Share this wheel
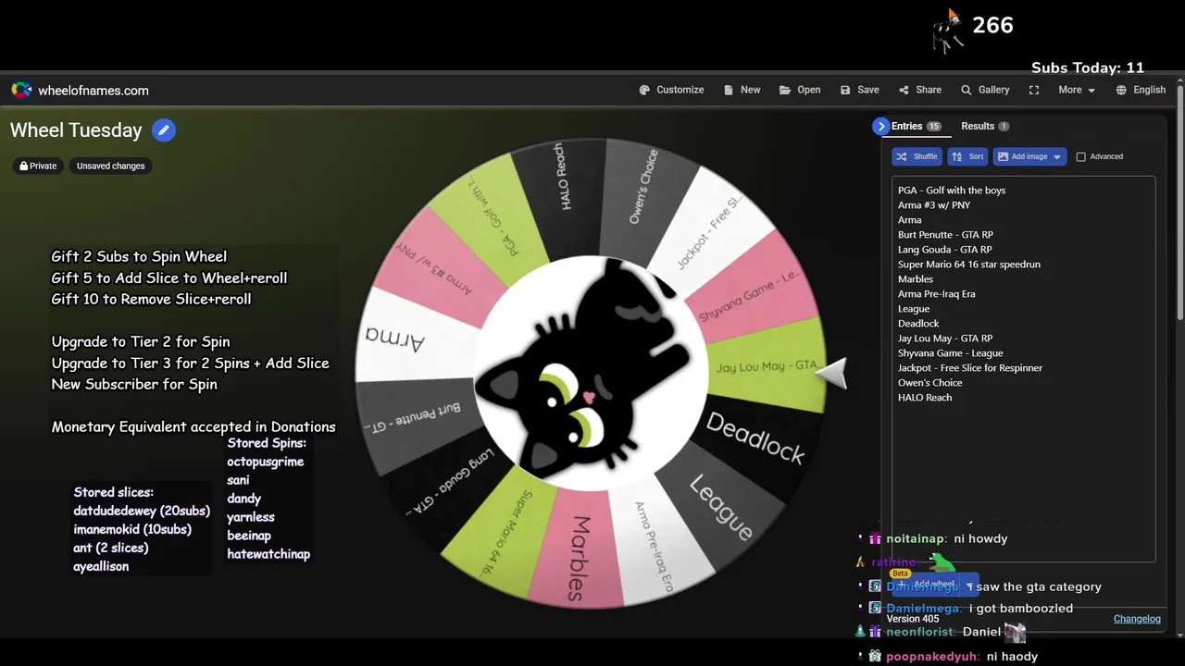The image size is (1185, 666). (x=919, y=90)
